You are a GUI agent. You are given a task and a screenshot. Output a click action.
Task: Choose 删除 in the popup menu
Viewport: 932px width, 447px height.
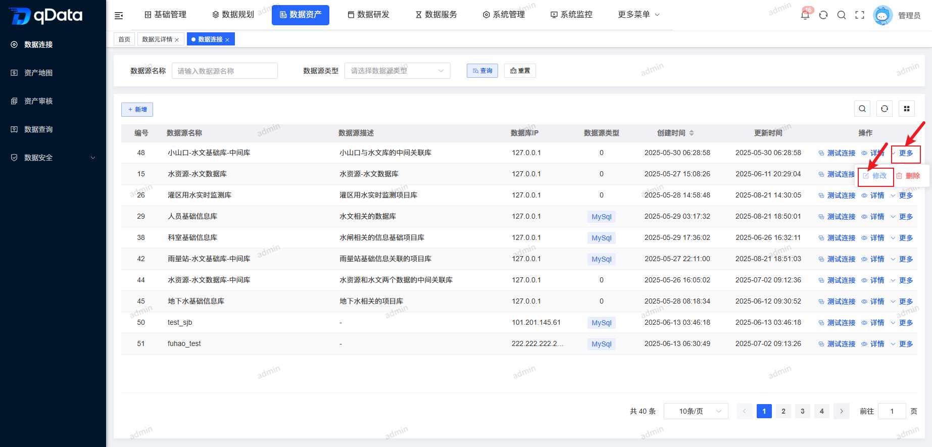click(908, 176)
